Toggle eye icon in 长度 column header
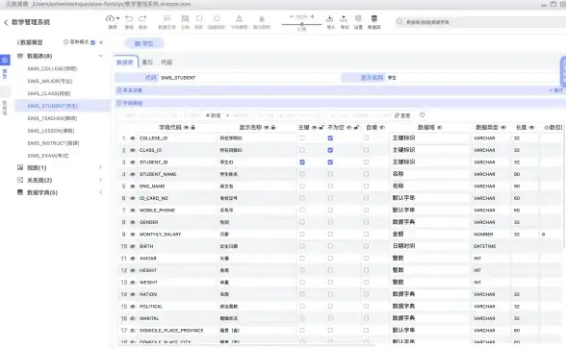 click(x=531, y=128)
